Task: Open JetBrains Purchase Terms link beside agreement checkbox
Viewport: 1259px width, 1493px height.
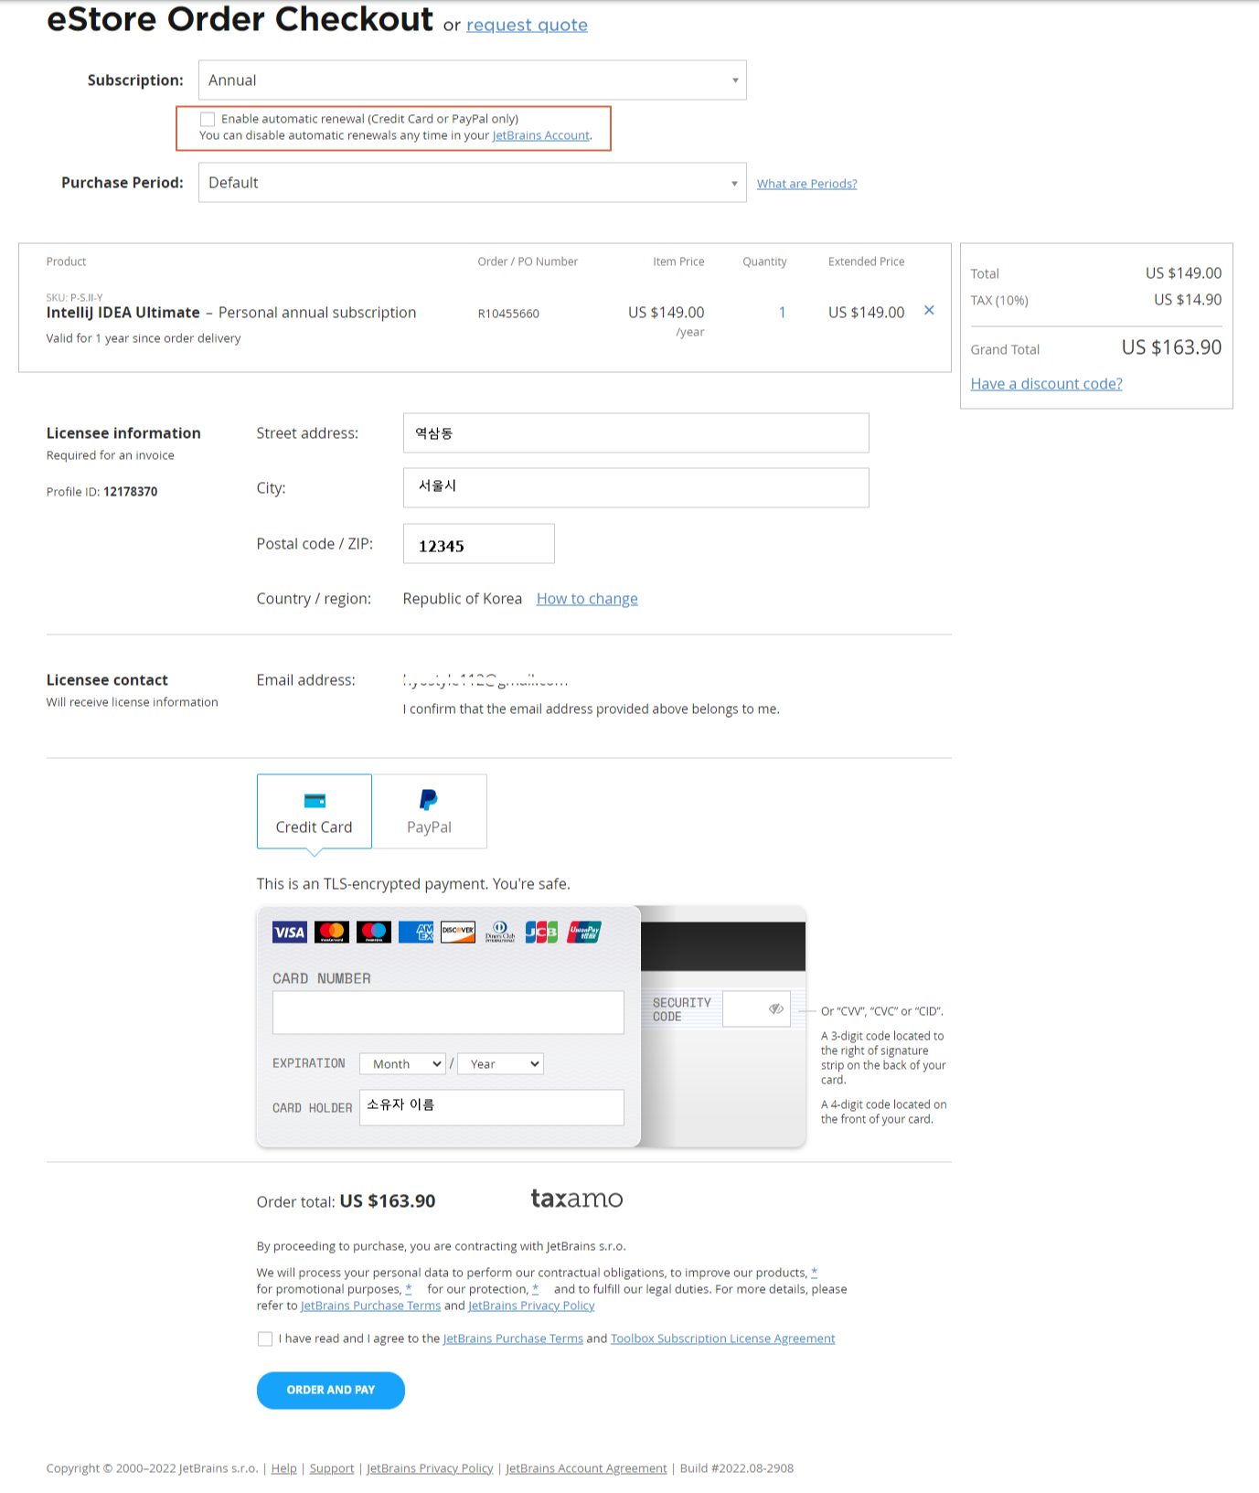Action: coord(513,1338)
